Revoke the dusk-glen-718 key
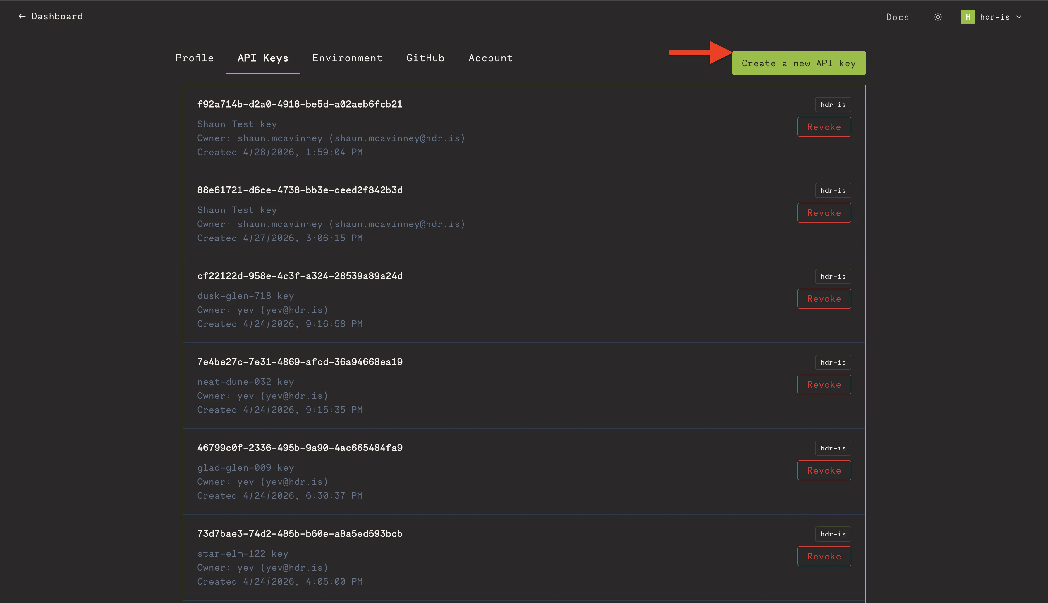Screen dimensions: 1048x603 point(824,299)
